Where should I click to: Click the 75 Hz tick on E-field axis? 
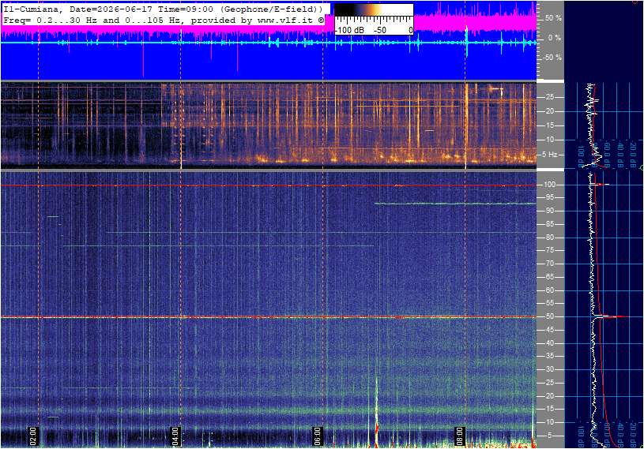coord(549,250)
